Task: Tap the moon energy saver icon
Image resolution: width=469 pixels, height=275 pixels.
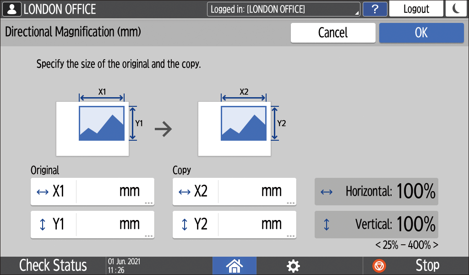Action: [x=456, y=9]
